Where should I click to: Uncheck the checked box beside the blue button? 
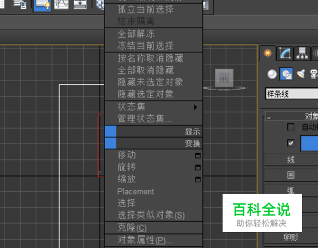pyautogui.click(x=291, y=143)
